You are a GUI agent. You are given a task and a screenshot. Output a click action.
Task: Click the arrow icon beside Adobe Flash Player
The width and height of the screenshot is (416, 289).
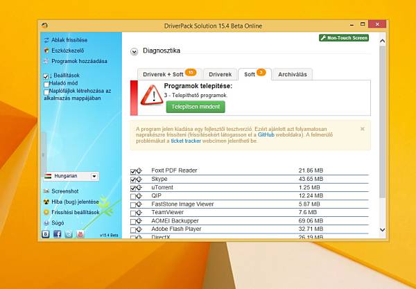point(139,229)
